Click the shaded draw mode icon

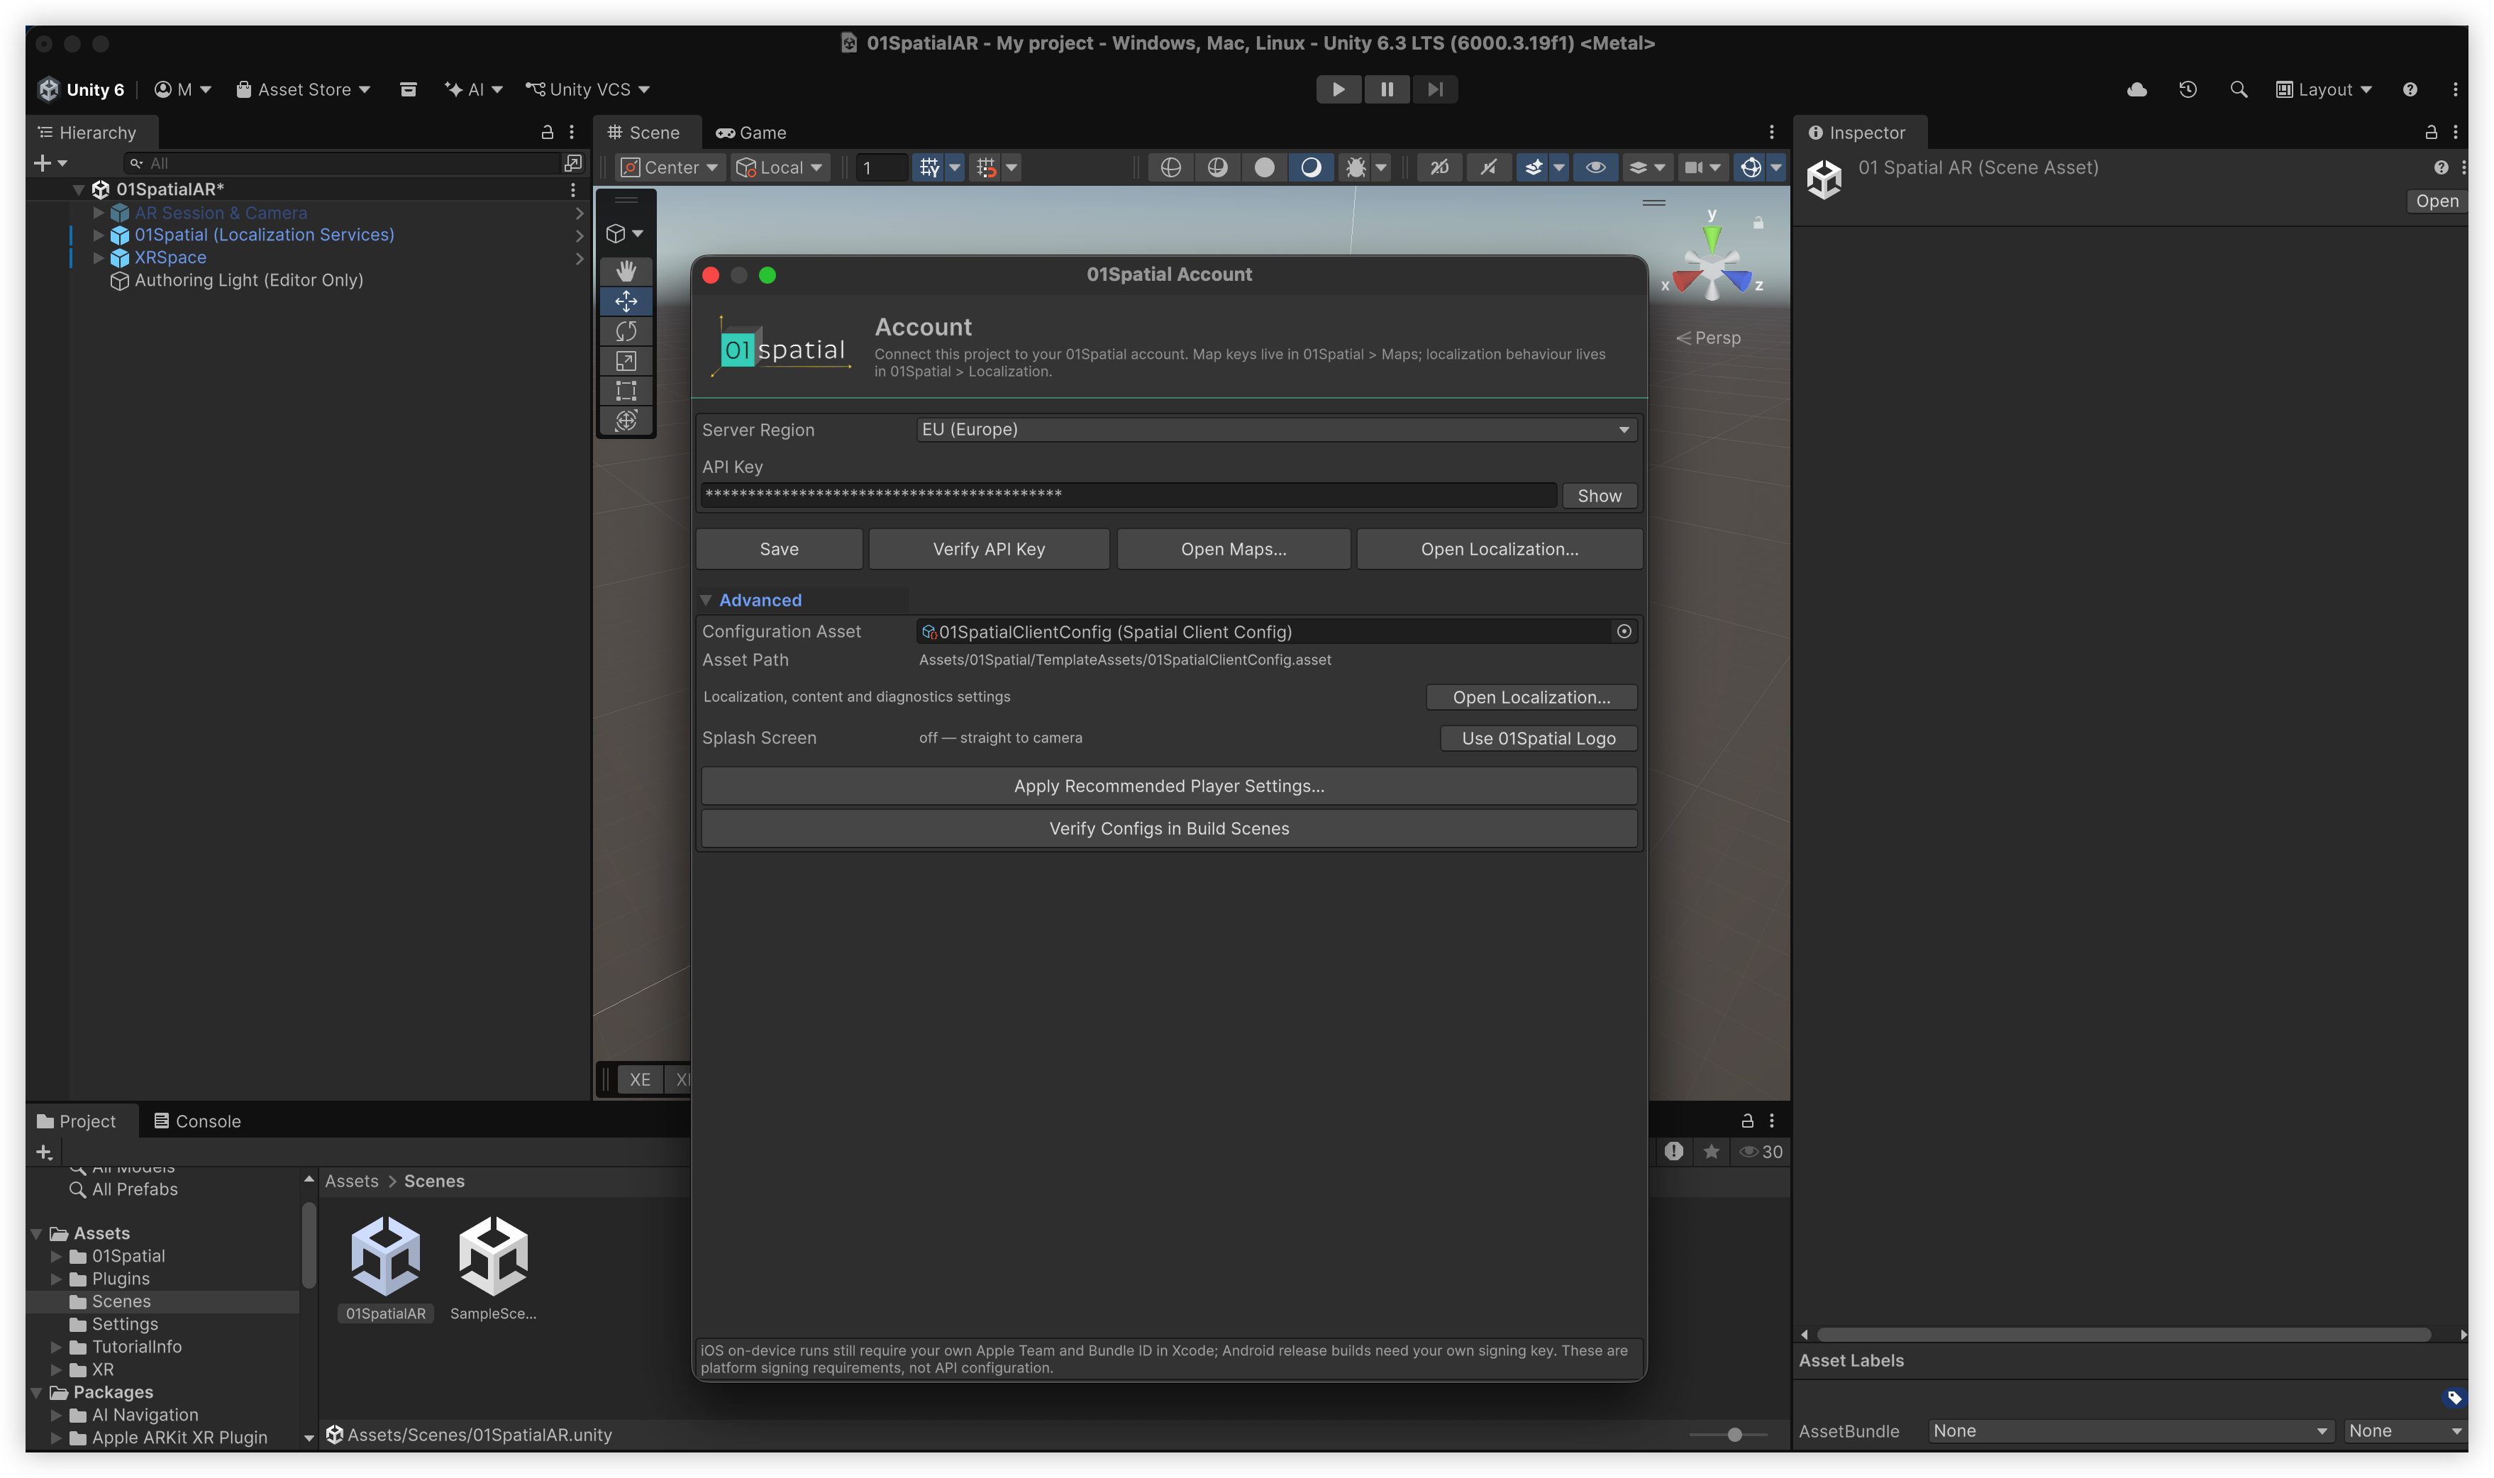1311,167
